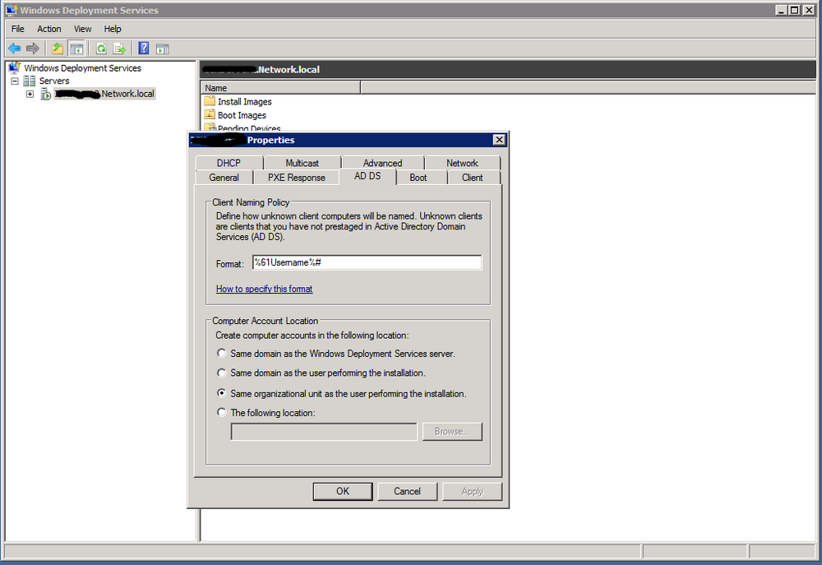Click the Export List icon
Image resolution: width=822 pixels, height=565 pixels.
[x=119, y=49]
